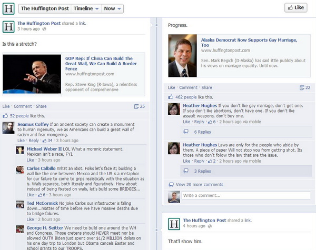Like the border fence post
316x250 pixels.
(6, 106)
